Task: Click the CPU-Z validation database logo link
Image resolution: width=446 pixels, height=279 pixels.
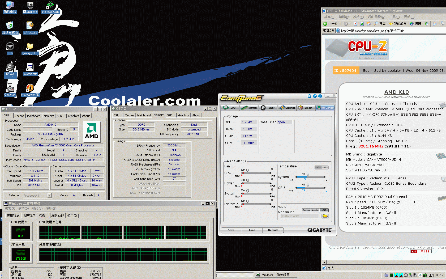Action: point(357,49)
